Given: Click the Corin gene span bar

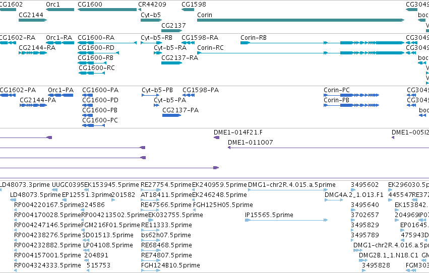Looking at the screenshot, I should tap(300, 20).
